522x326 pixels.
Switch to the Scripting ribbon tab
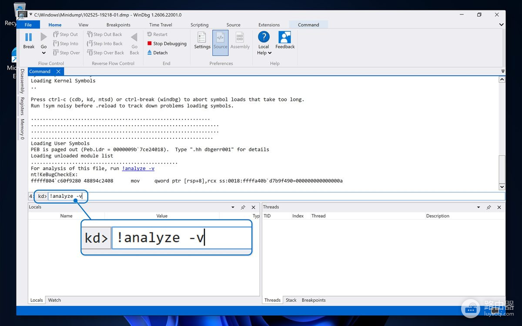click(199, 25)
